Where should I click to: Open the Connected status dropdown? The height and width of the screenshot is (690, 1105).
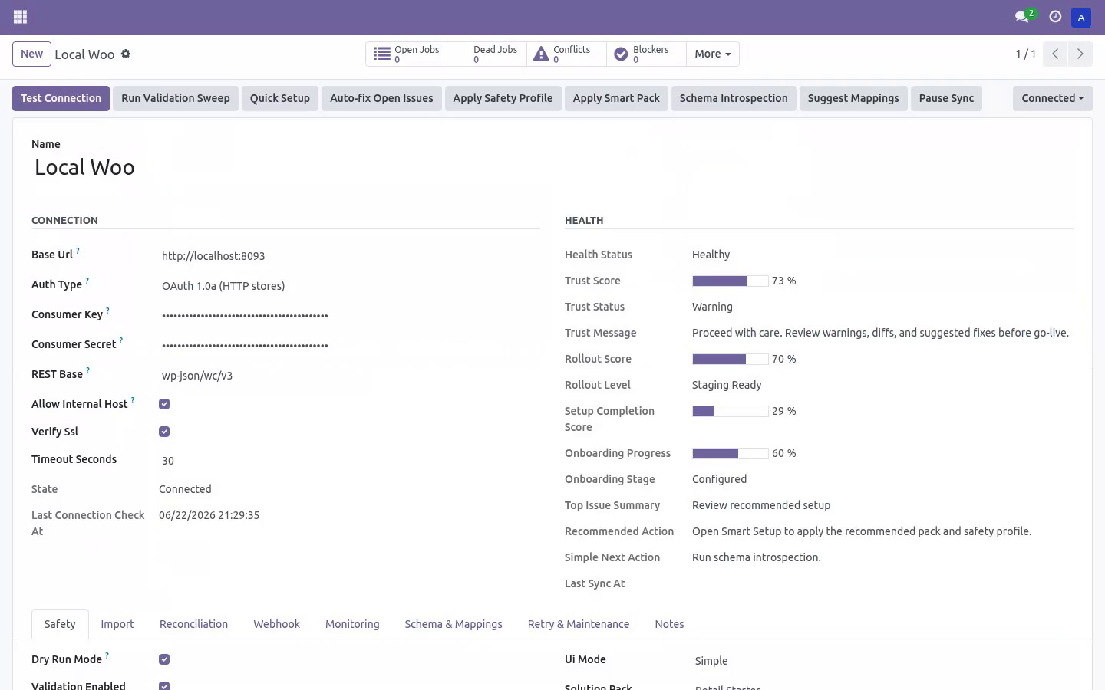[1052, 98]
